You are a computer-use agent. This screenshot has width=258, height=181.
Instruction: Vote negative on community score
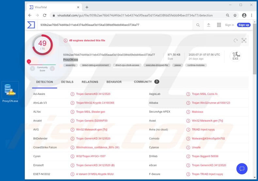click(x=32, y=68)
